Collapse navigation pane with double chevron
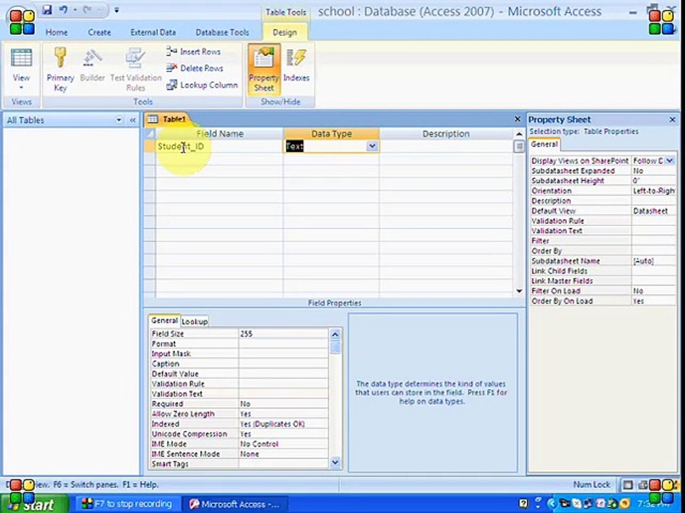 [x=133, y=120]
